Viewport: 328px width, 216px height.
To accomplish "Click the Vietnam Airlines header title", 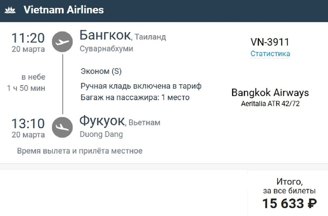I will click(64, 10).
